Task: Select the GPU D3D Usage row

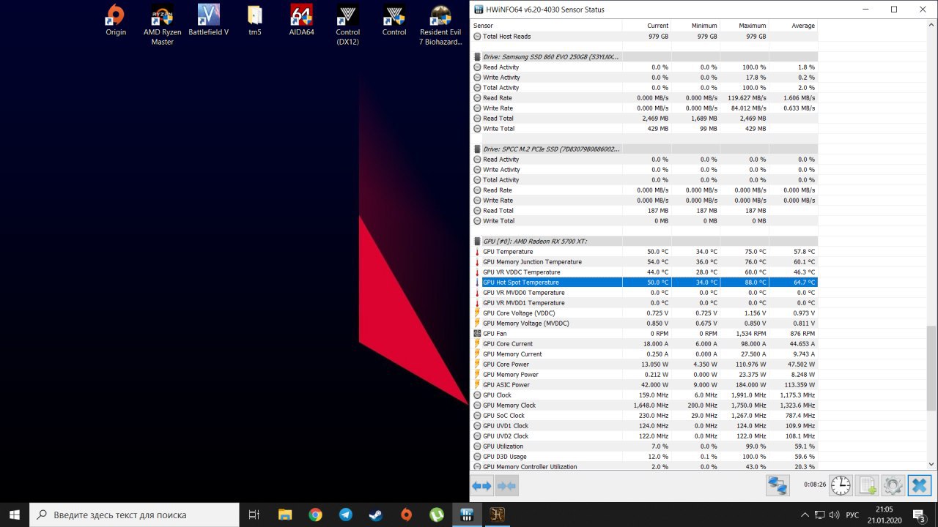Action: click(x=644, y=456)
